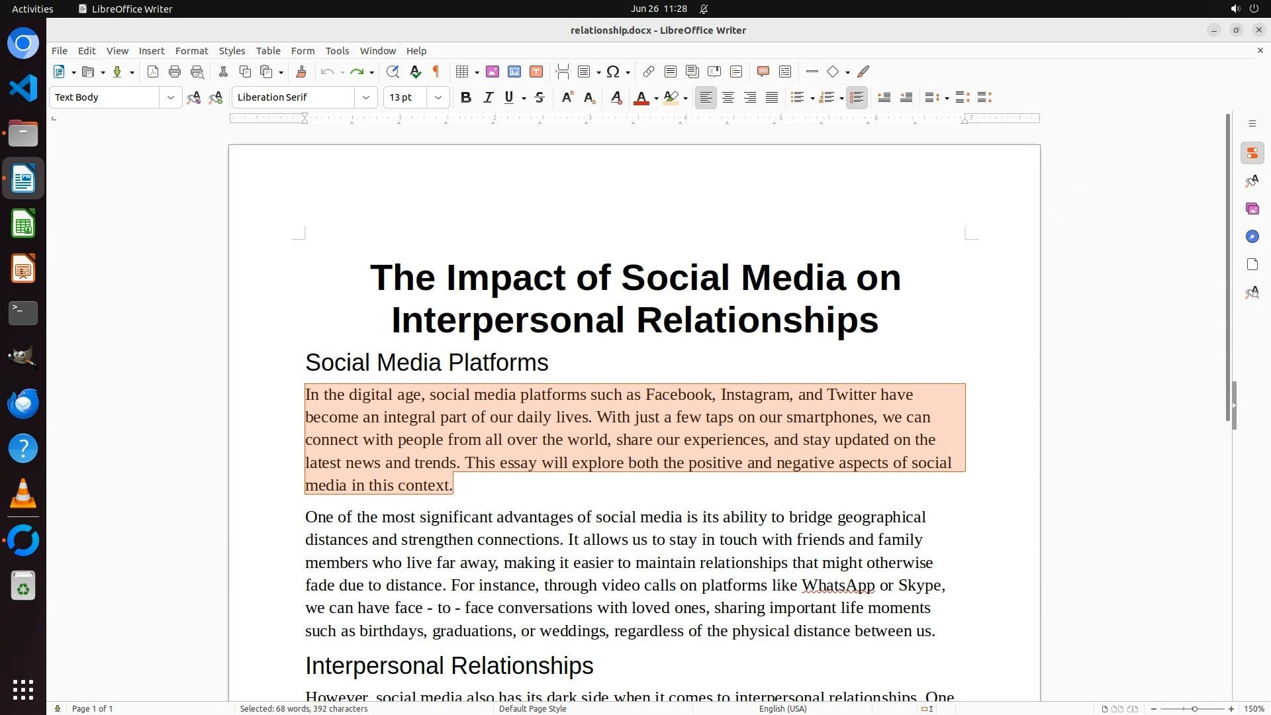Screen dimensions: 1271x715
Task: Click the Insert Image toolbar icon
Action: (493, 72)
